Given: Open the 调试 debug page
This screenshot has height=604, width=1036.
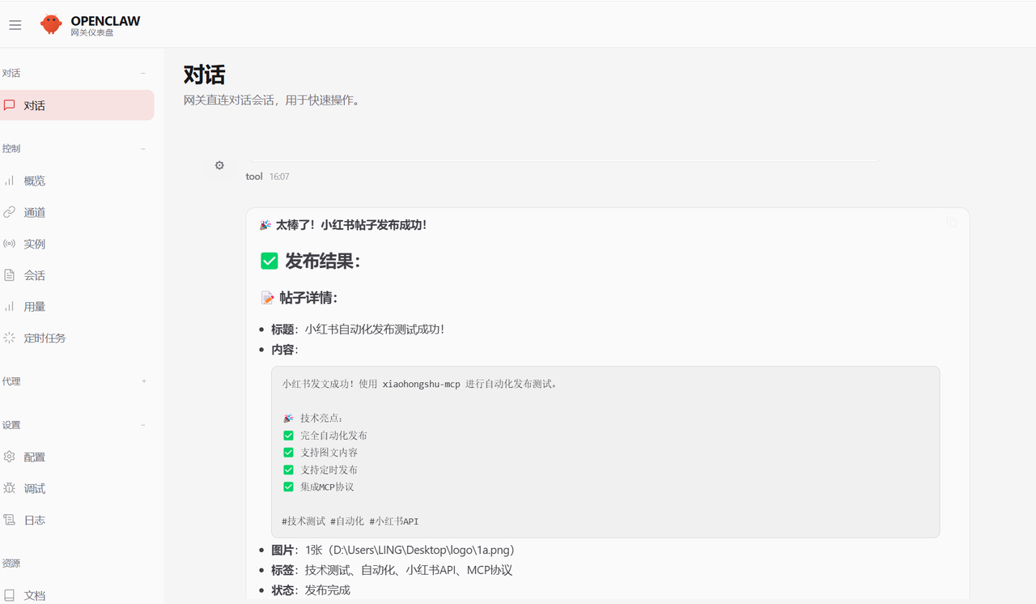Looking at the screenshot, I should point(75,488).
